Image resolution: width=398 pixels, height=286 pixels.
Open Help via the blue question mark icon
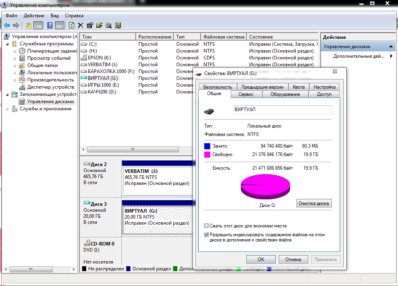click(50, 25)
